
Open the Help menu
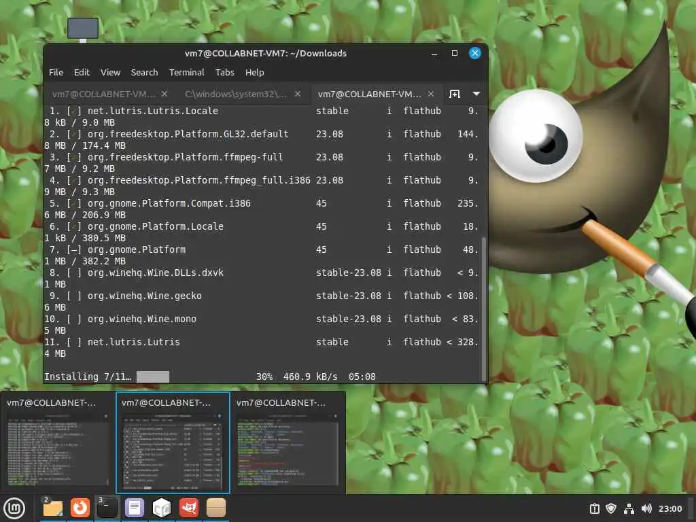[x=254, y=72]
